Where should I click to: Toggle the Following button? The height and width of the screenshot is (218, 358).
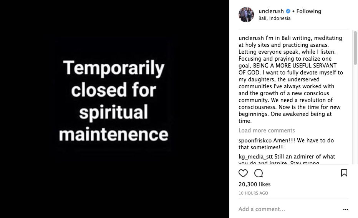[308, 12]
